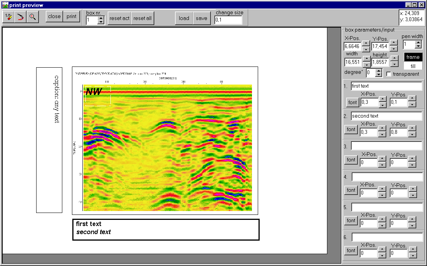Click the text field for line 3

386,146
